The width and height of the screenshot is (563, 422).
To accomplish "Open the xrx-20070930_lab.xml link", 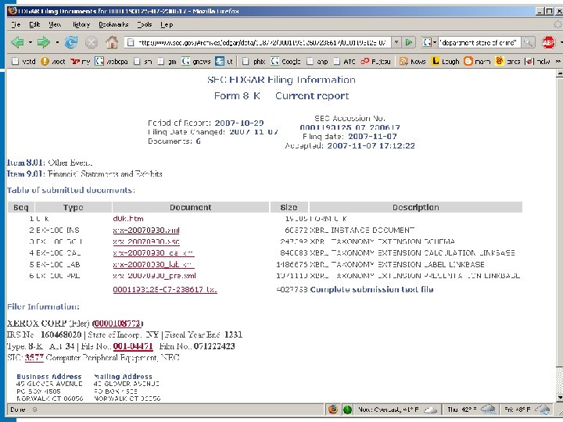I will point(153,264).
